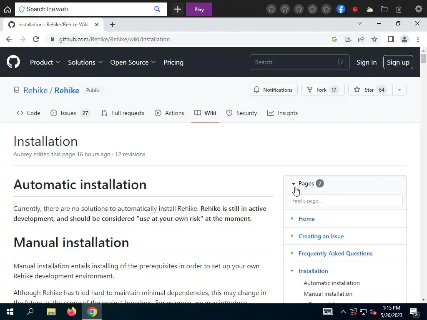Click Sign in
Viewport: 427px width, 320px height.
point(367,62)
